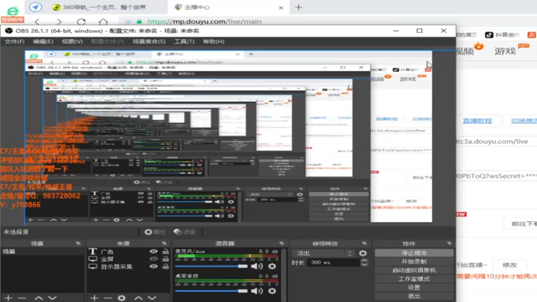Image resolution: width=537 pixels, height=302 pixels.
Task: Add a new source with plus icon
Action: pos(94,298)
